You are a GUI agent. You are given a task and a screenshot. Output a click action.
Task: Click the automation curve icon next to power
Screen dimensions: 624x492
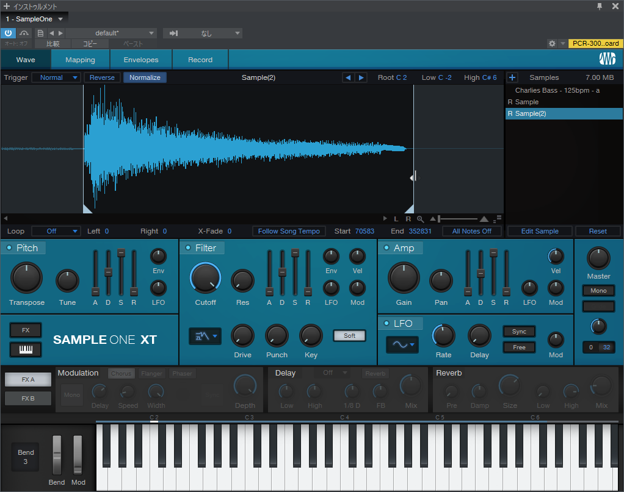[x=24, y=34]
